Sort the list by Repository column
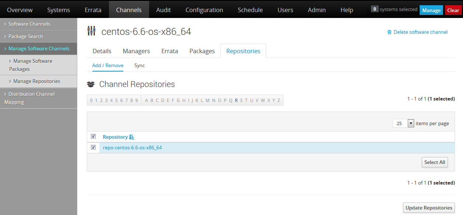Image resolution: width=463 pixels, height=215 pixels. (119, 137)
